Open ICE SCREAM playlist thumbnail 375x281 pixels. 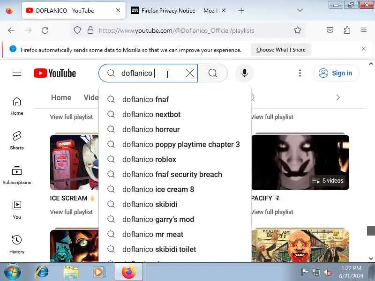[75, 162]
